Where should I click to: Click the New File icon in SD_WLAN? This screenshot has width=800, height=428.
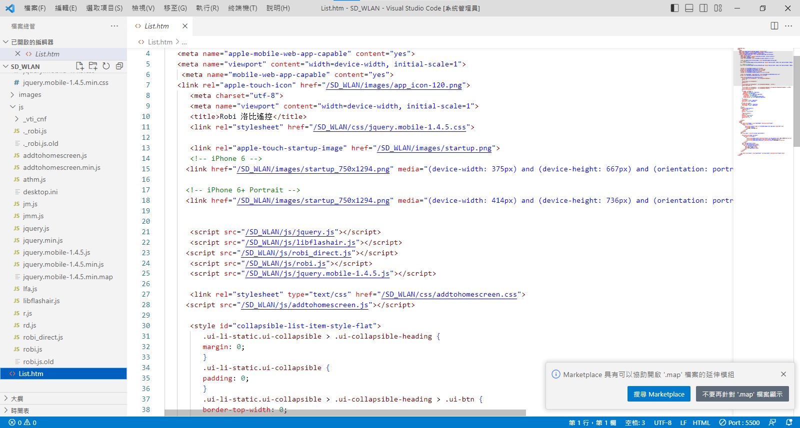point(79,66)
